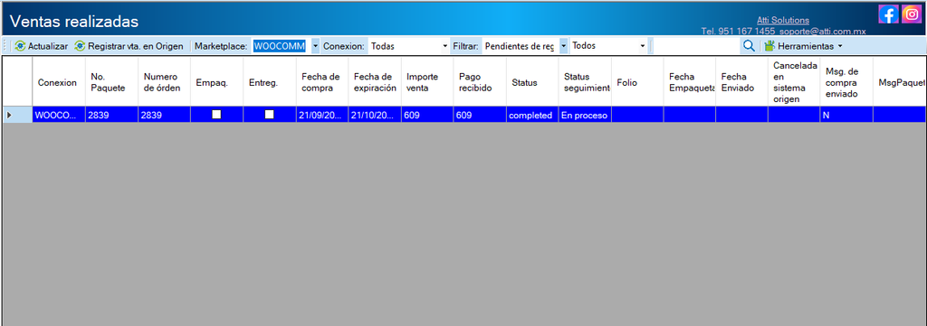Click the Fecha Empaquetado column header
Screen dimensions: 927x326
[690, 82]
